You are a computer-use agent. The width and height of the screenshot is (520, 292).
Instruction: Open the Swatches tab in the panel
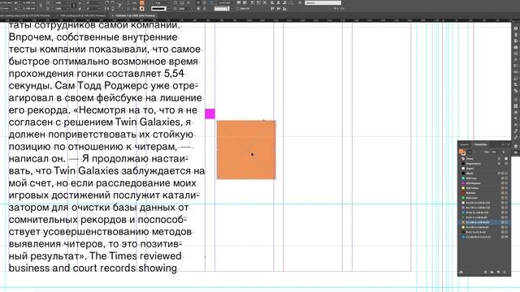481,144
